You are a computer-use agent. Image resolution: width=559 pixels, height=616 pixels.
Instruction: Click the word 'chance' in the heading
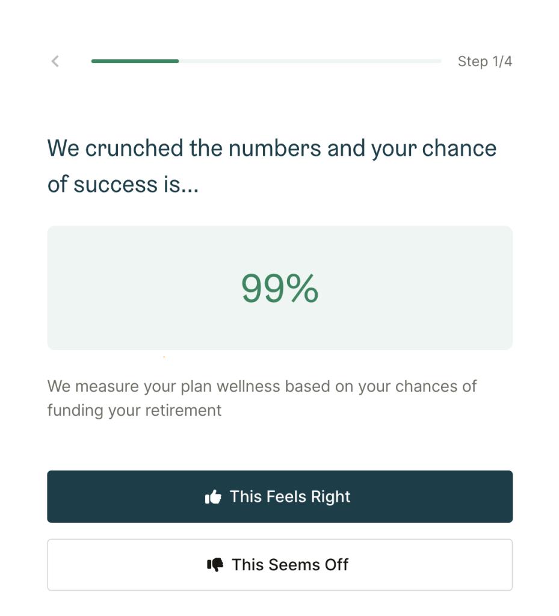pyautogui.click(x=459, y=148)
